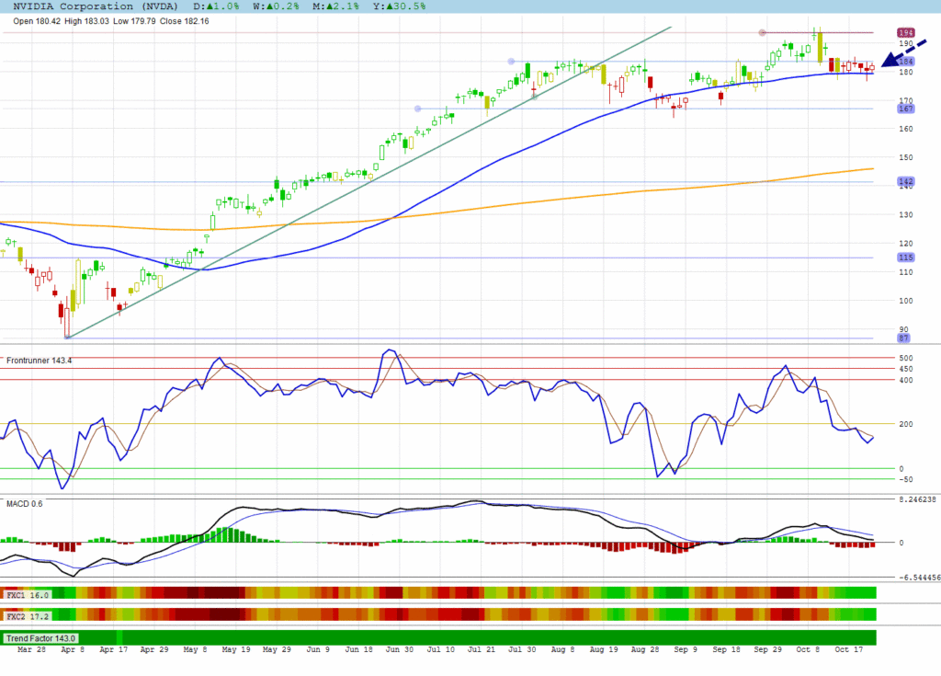
Task: Select the red circle marker on 194 line
Action: (x=762, y=32)
